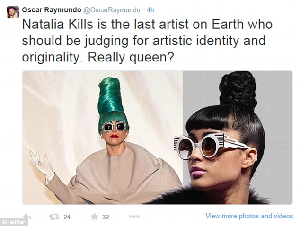Screen dimensions: 300x226
Task: Click the @OscarRaymundo handle
Action: click(x=112, y=10)
